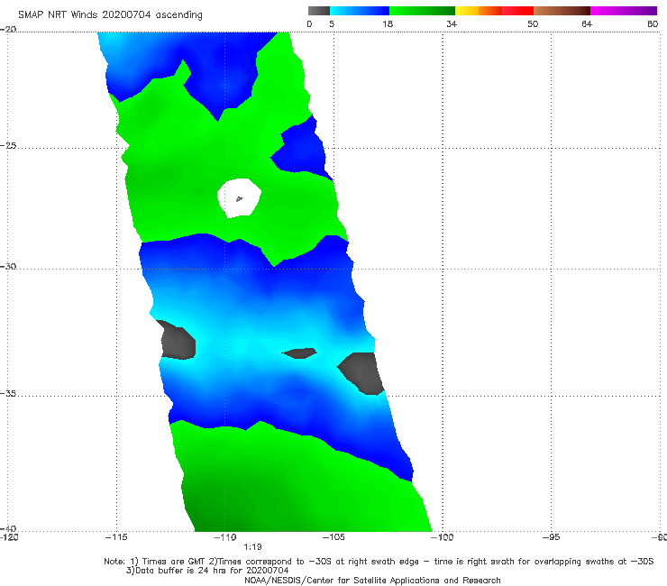The width and height of the screenshot is (667, 586).
Task: Click the color bar label "18"
Action: click(x=388, y=24)
